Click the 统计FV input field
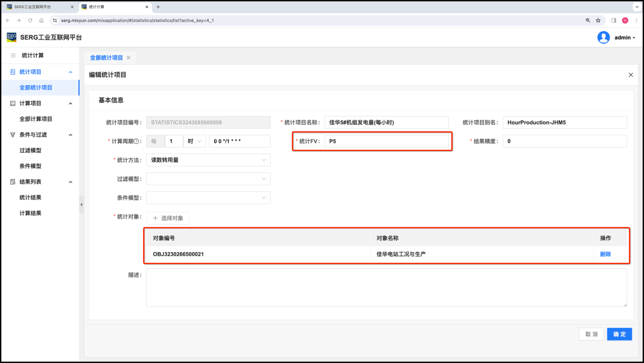Viewport: 644px width, 363px height. (386, 141)
